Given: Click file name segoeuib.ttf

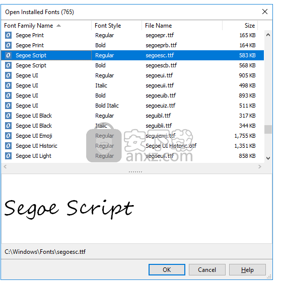Looking at the screenshot, I should (161, 96).
